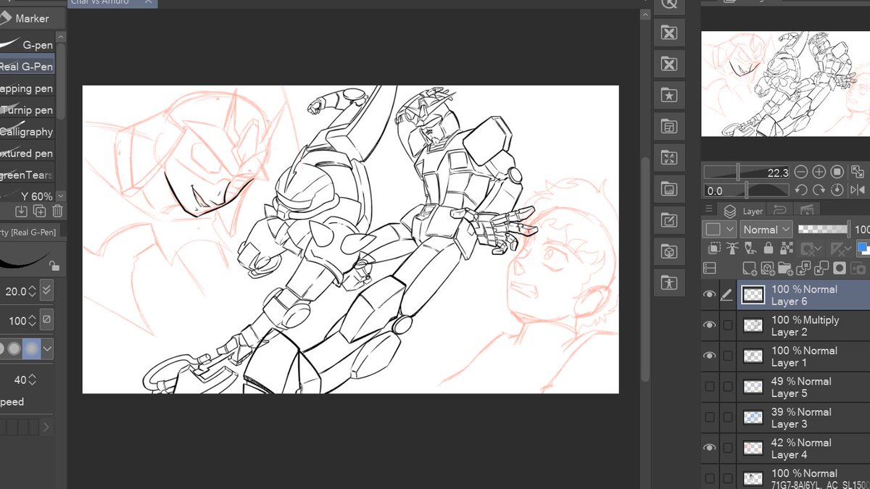Select the 42 % Normal Layer 4
This screenshot has width=870, height=489.
pos(803,448)
